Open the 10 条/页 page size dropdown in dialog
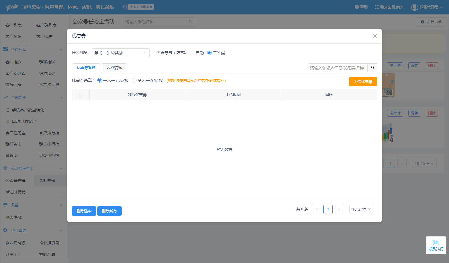Screen dimensions: 449x263 tap(362, 209)
